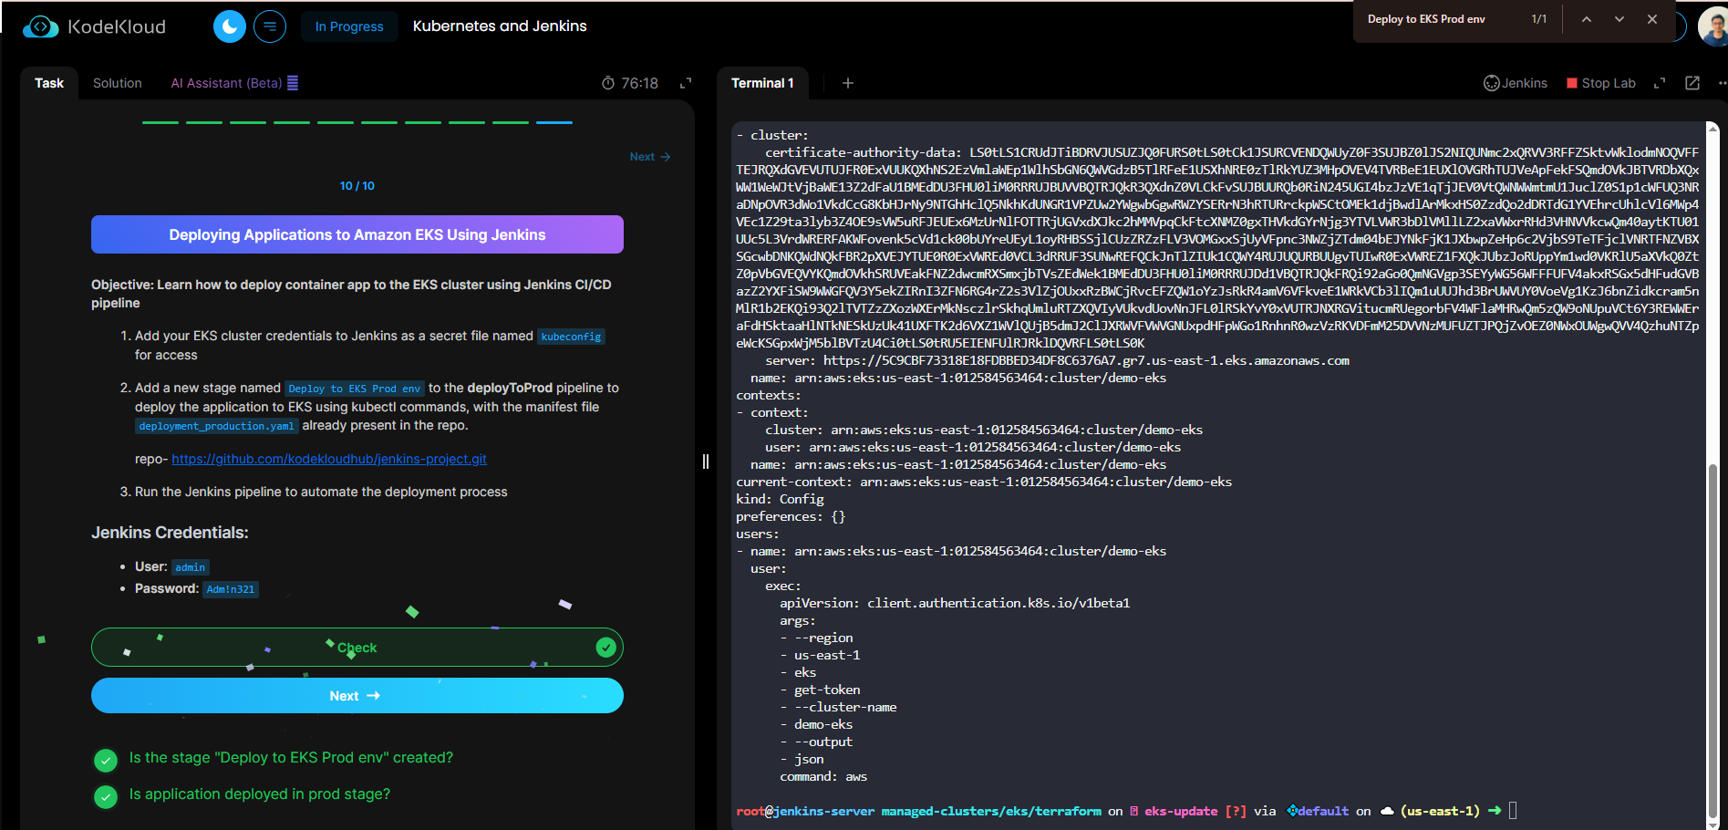Viewport: 1728px width, 830px height.
Task: Close the find bar
Action: click(1652, 19)
